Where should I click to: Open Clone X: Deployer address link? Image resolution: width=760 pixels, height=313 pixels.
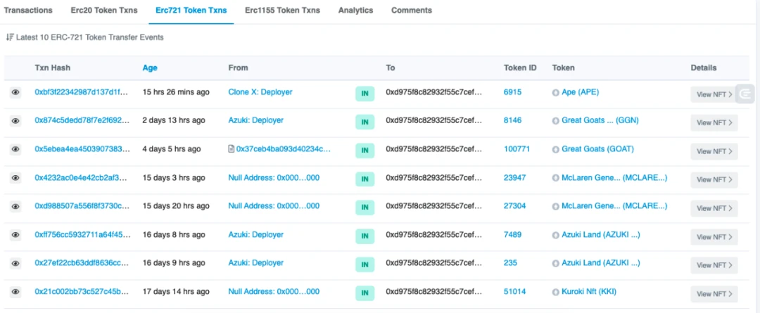[260, 92]
